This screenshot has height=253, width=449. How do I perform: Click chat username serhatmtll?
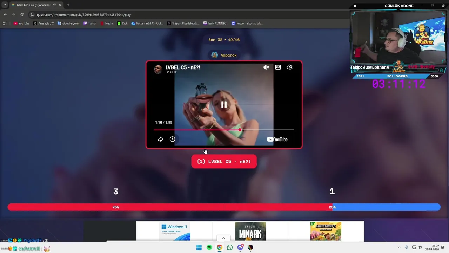tap(29, 249)
